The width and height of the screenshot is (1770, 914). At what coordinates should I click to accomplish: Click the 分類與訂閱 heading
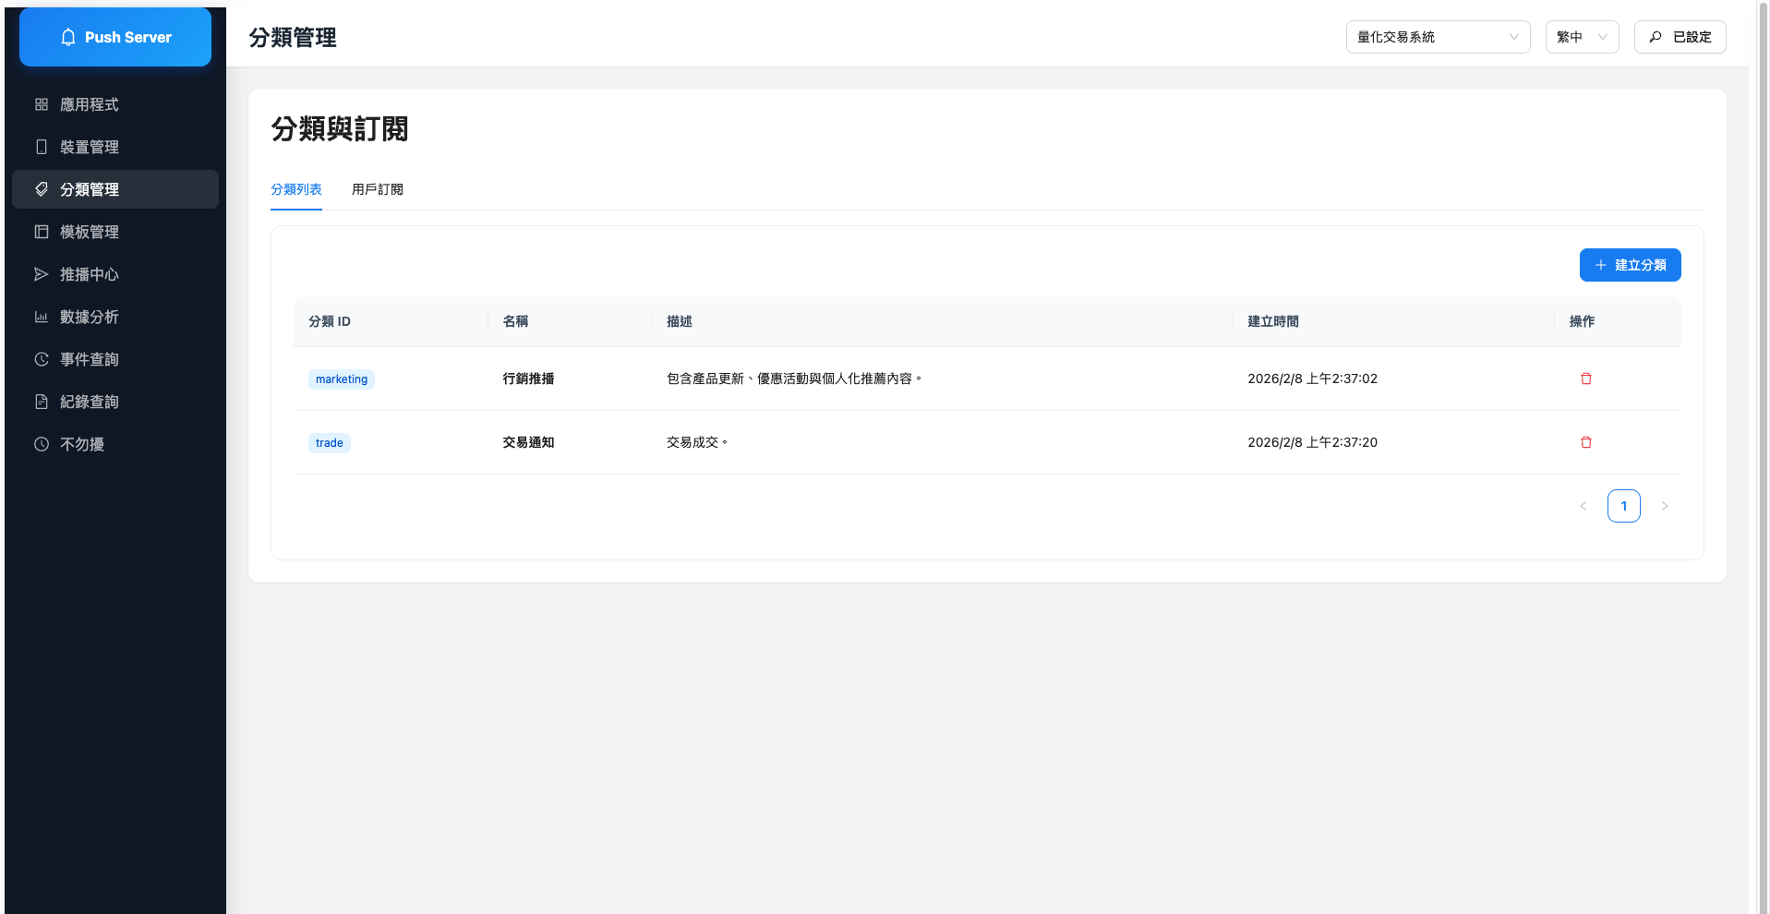340,129
